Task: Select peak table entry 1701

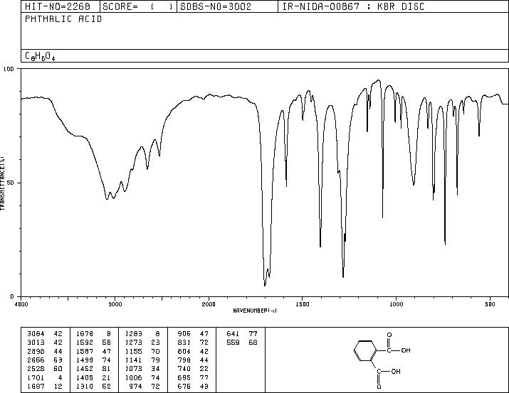Action: coord(36,378)
